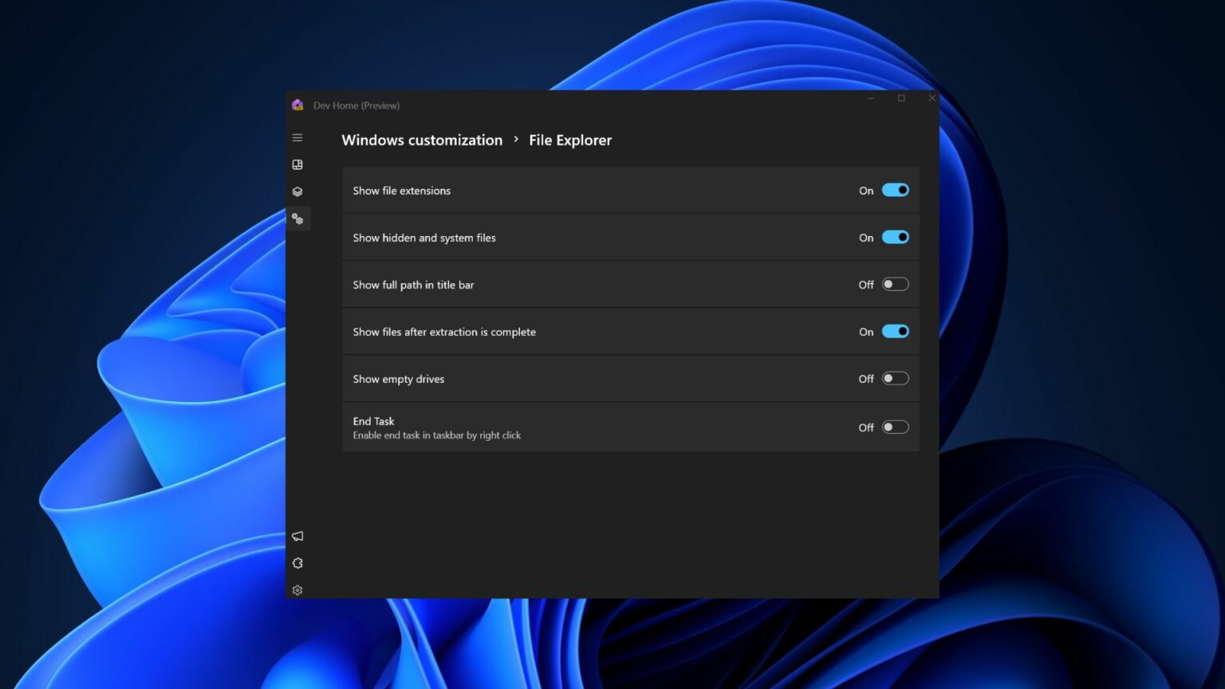Enable Show empty drives
This screenshot has height=689, width=1225.
(895, 378)
